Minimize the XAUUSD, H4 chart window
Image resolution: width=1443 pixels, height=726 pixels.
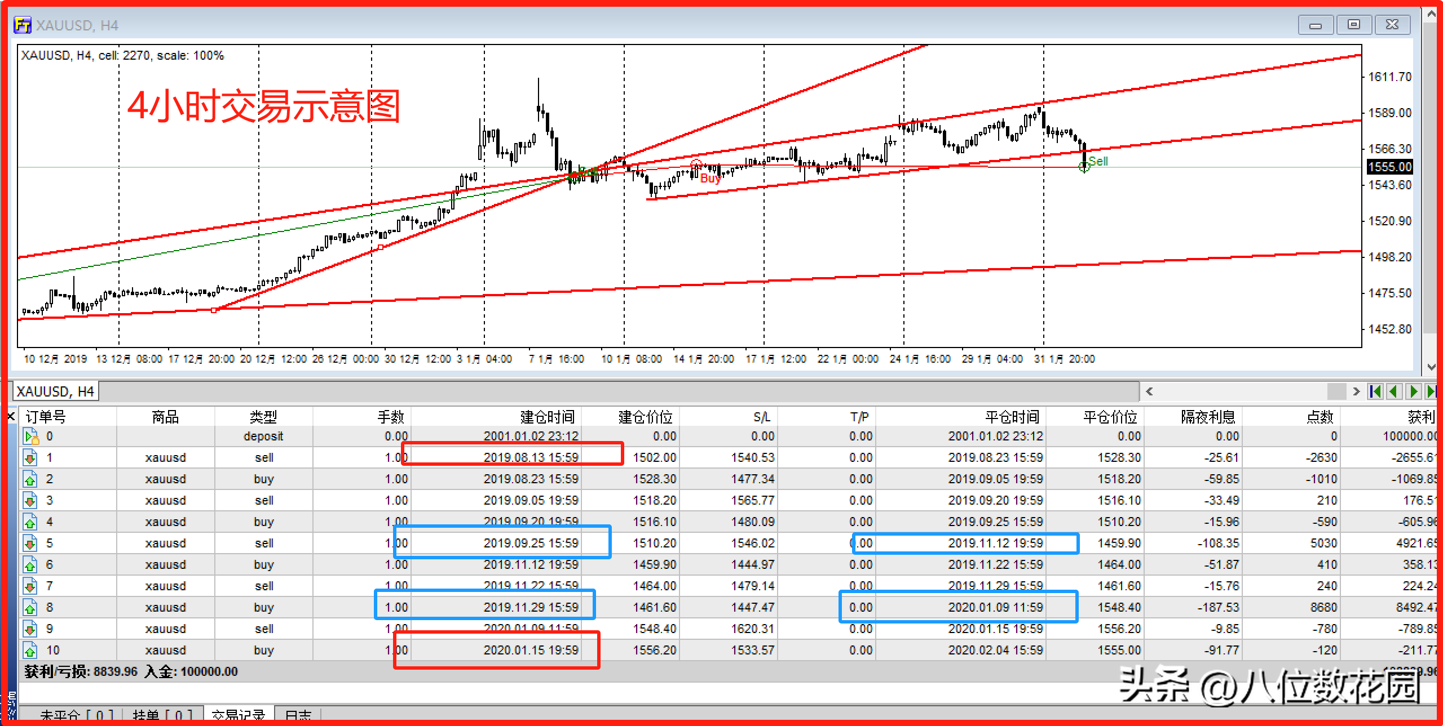click(x=1316, y=25)
